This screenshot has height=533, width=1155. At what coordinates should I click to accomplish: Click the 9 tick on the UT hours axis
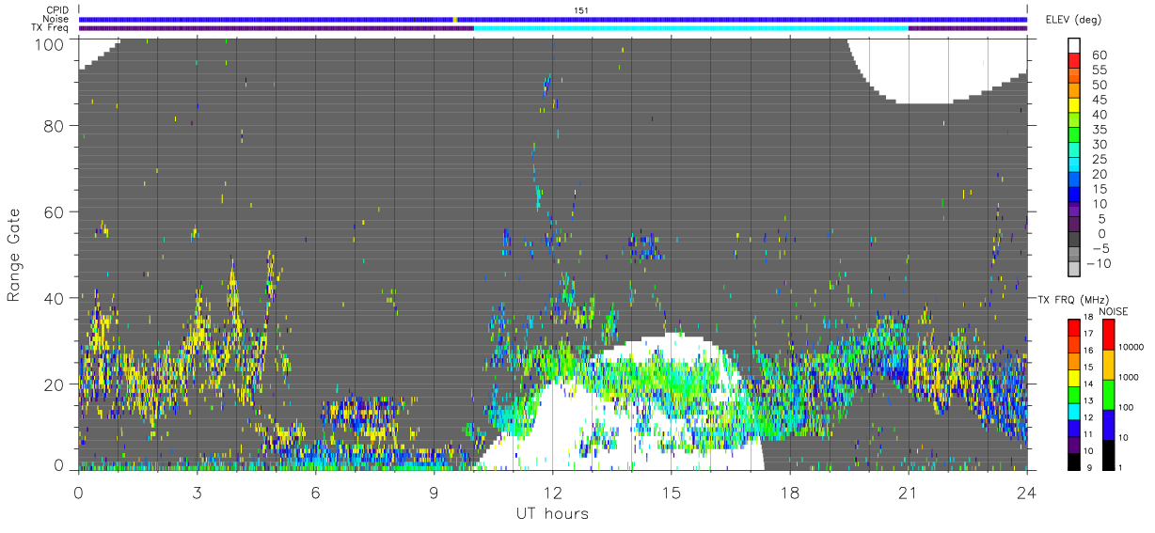[x=434, y=492]
